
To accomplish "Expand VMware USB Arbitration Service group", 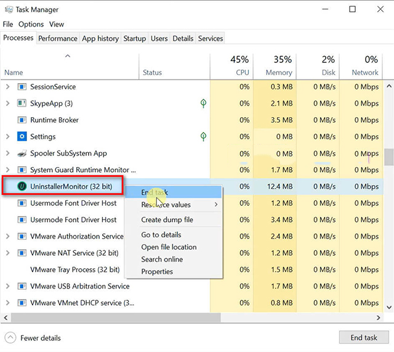I will pos(8,286).
